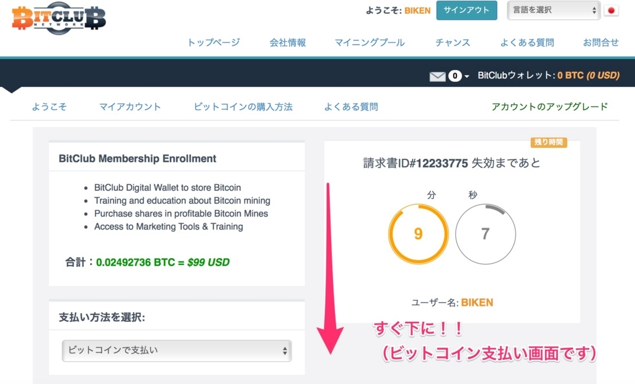Viewport: 635px width, 384px height.
Task: Open 会社情報 in the main menu
Action: click(288, 43)
